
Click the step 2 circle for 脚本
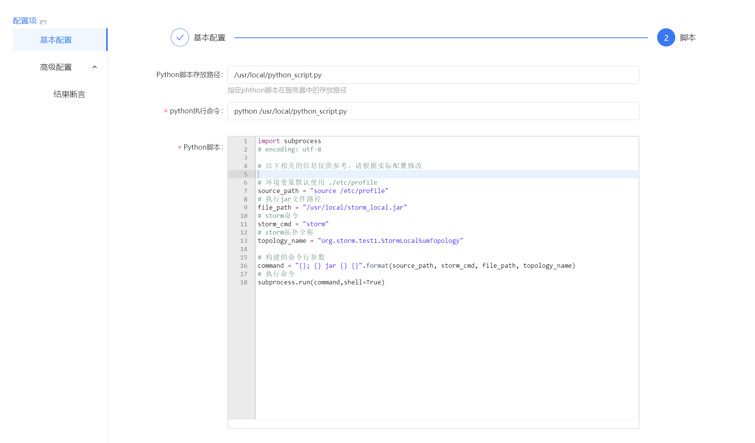666,37
